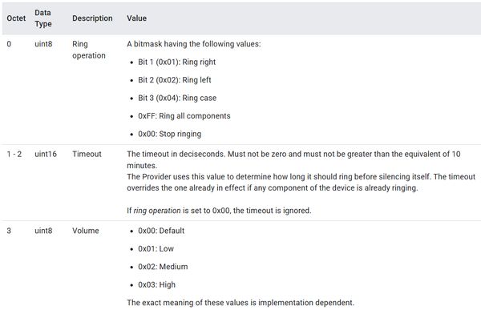Click the italic 'ring operation' text

(x=157, y=211)
